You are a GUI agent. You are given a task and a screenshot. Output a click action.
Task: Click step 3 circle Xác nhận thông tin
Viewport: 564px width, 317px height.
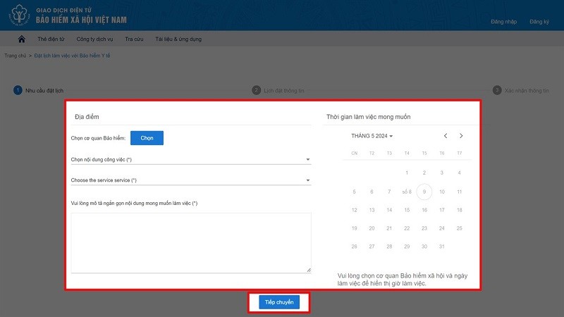click(x=497, y=90)
